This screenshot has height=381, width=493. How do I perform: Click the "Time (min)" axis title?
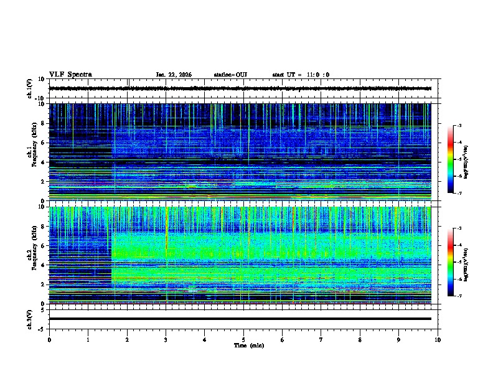249,346
